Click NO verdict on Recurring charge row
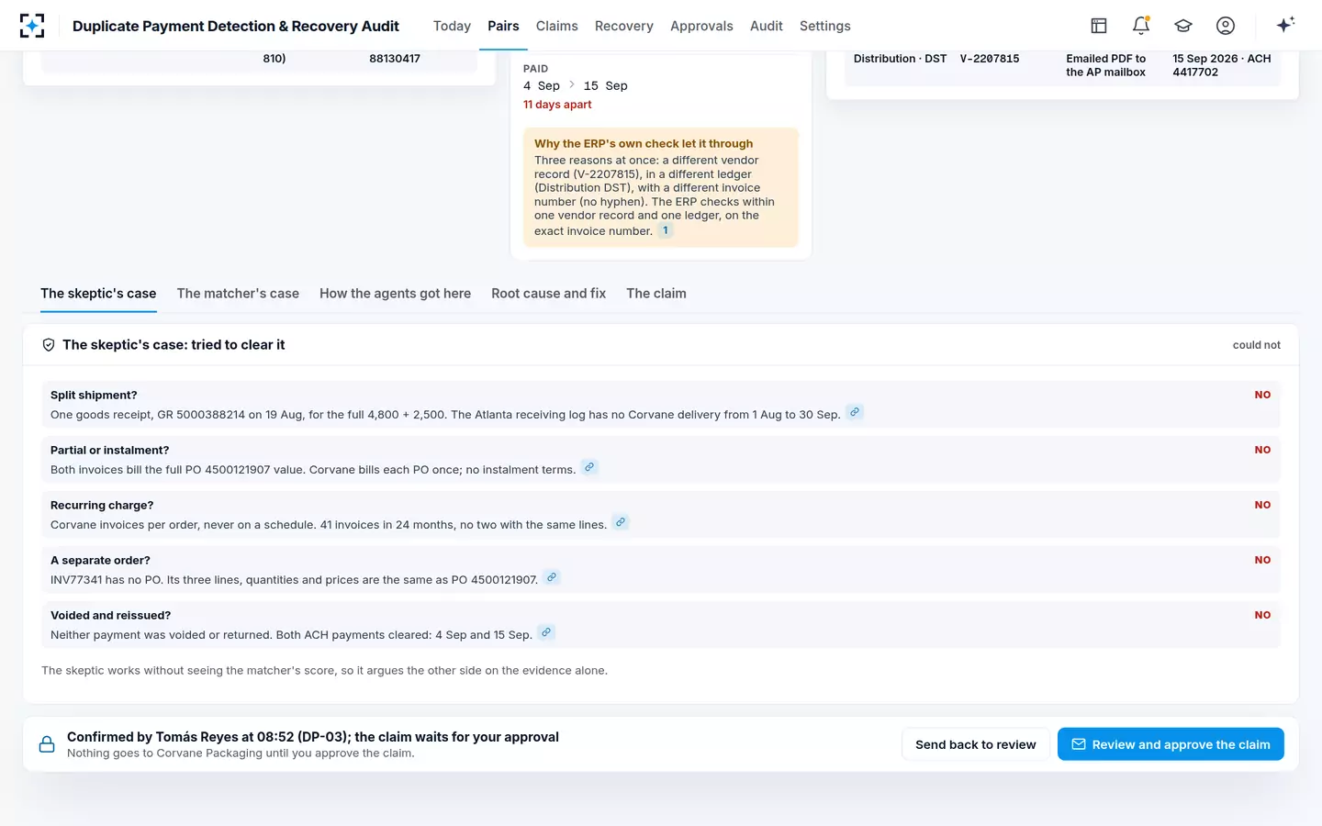The width and height of the screenshot is (1322, 826). pyautogui.click(x=1262, y=505)
